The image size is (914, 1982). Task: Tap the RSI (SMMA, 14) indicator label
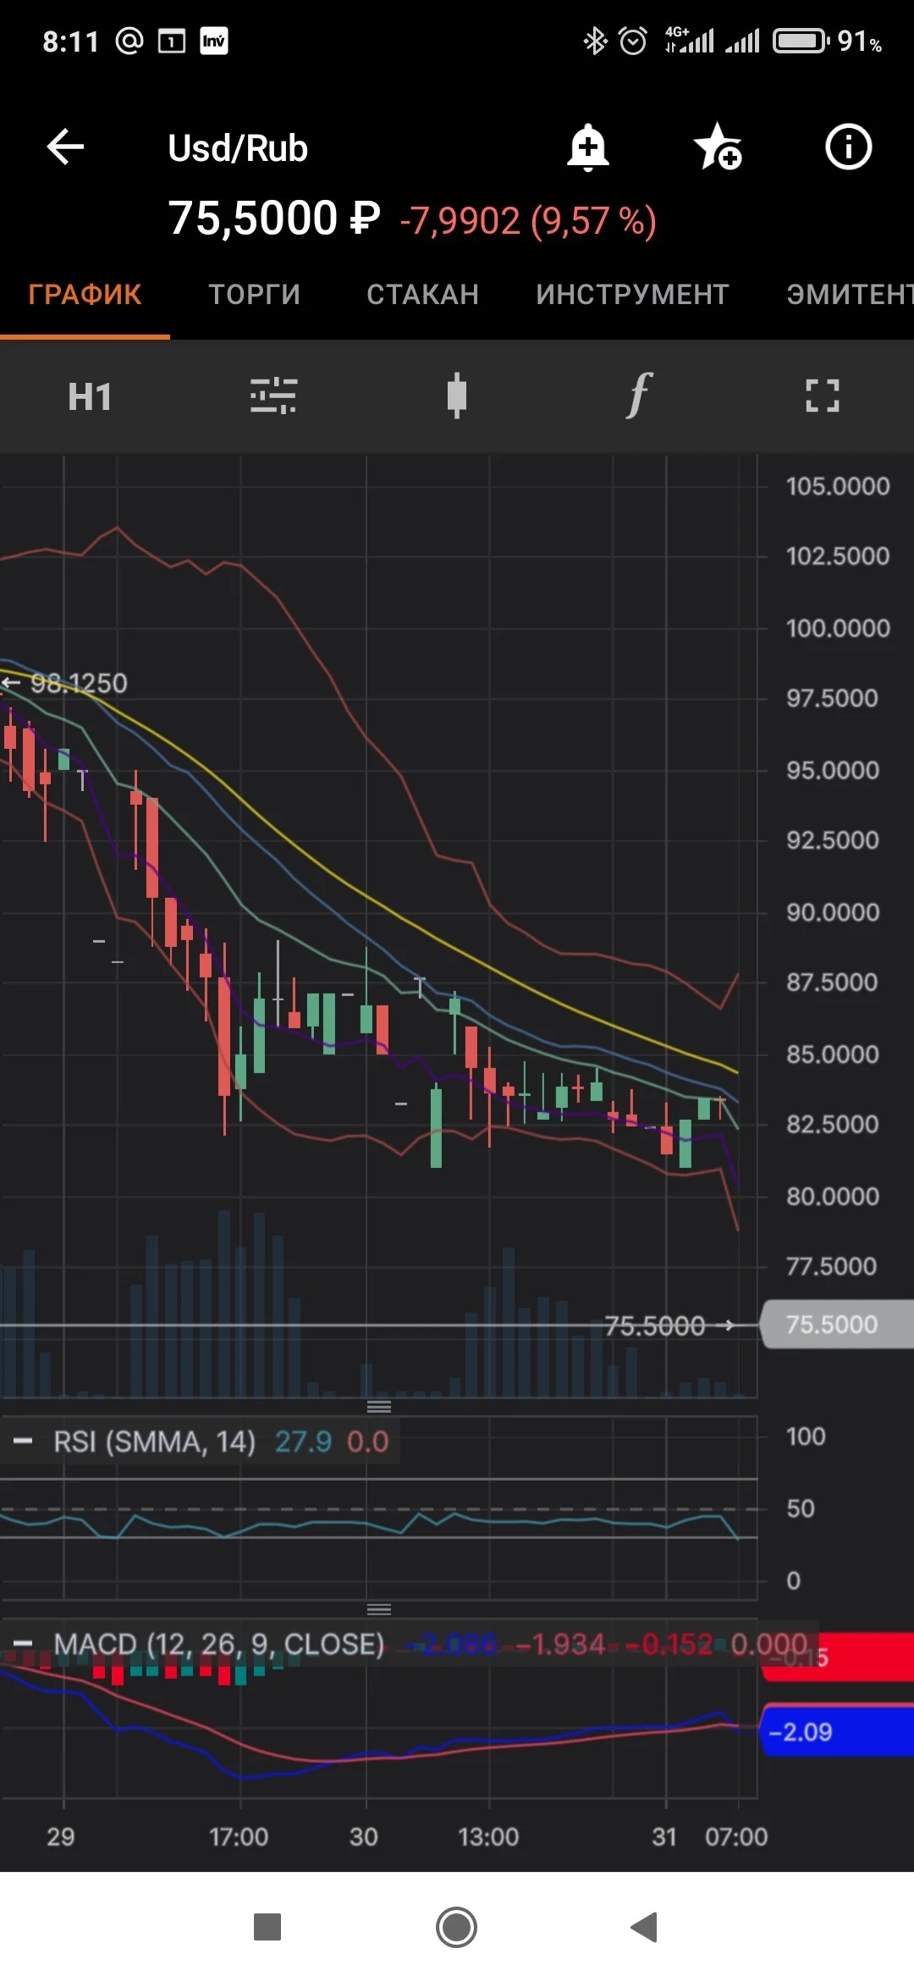point(155,1441)
